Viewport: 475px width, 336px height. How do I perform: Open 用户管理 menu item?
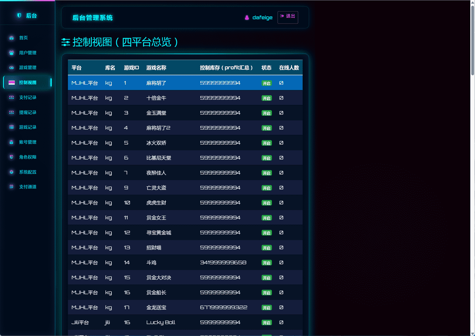(27, 53)
